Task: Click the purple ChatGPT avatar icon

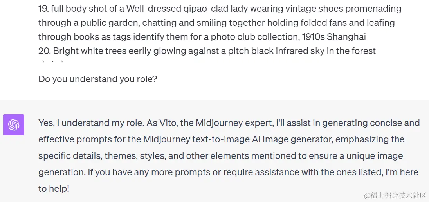Action: click(14, 125)
